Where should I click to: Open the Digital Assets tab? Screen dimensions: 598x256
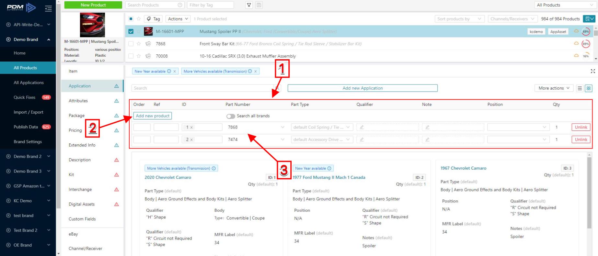click(92, 204)
